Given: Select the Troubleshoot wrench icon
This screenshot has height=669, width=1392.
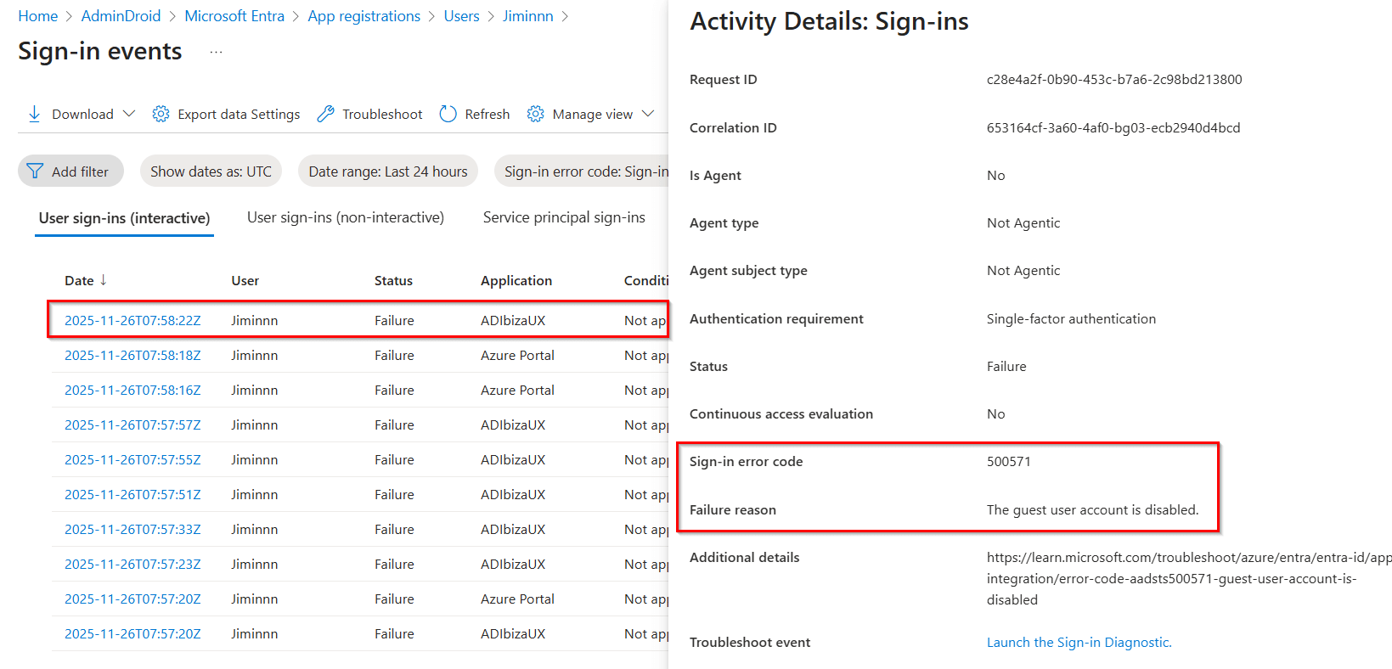Looking at the screenshot, I should point(326,113).
